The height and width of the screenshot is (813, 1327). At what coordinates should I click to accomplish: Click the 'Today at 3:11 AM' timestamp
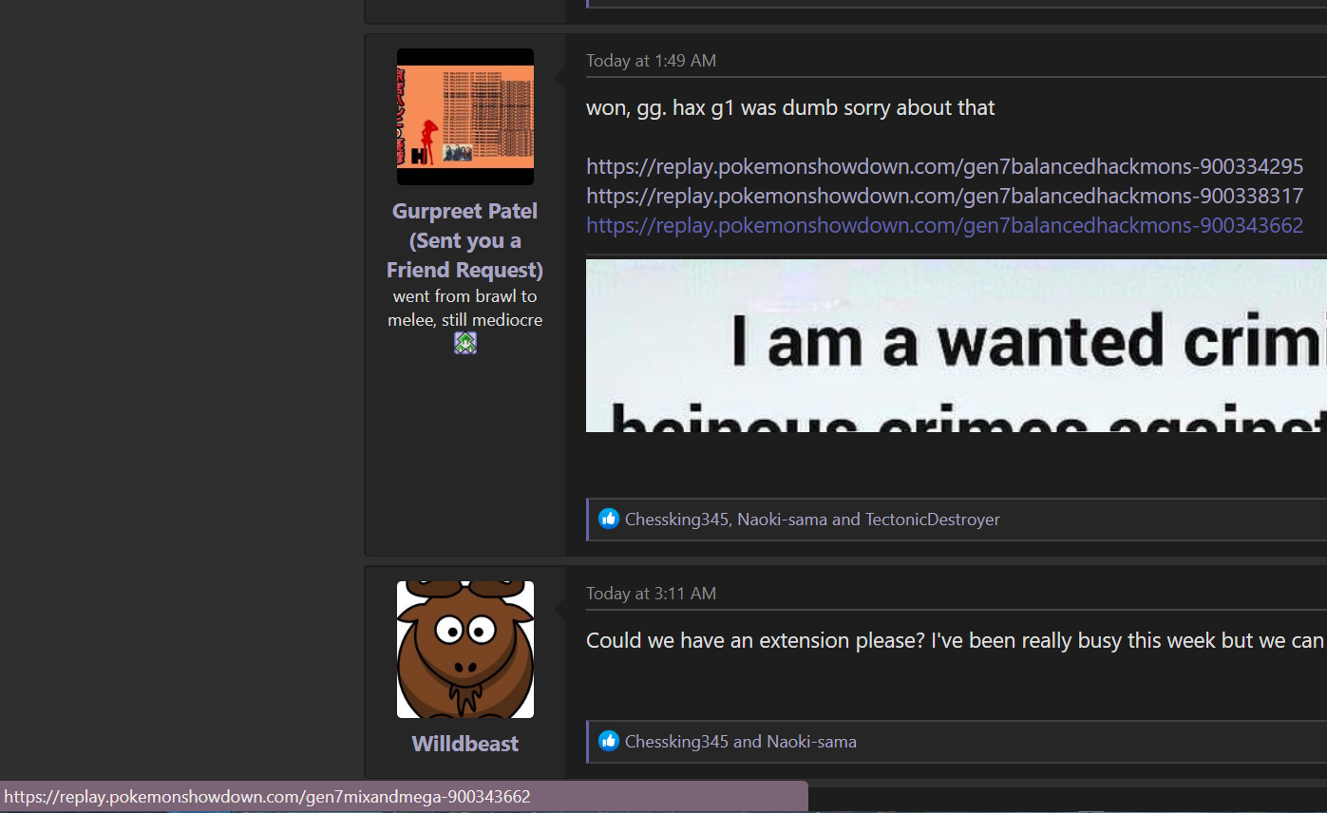pyautogui.click(x=651, y=593)
